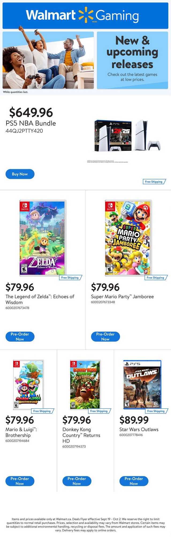Click the Free Shipping tag on PS5 bundle
171x537 pixels.
coord(154,182)
